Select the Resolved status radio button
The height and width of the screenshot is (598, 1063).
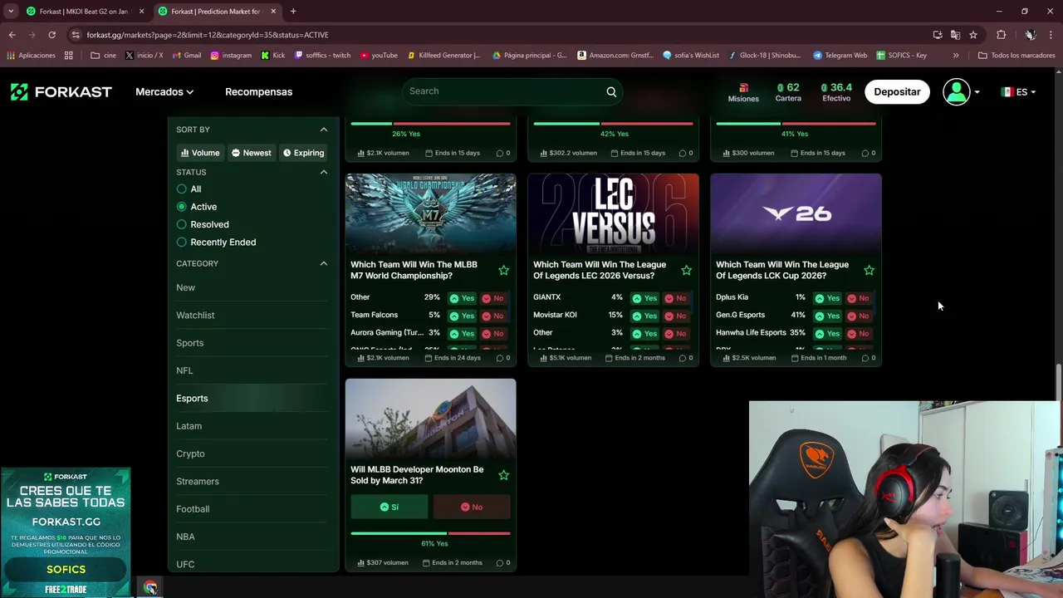click(181, 224)
